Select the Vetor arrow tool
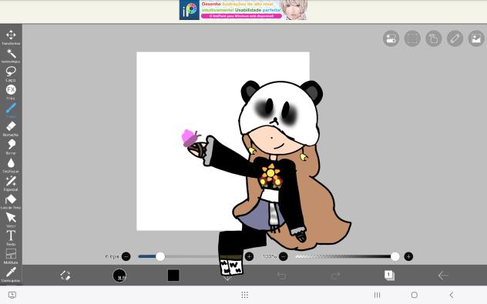The height and width of the screenshot is (304, 487). pos(11,219)
